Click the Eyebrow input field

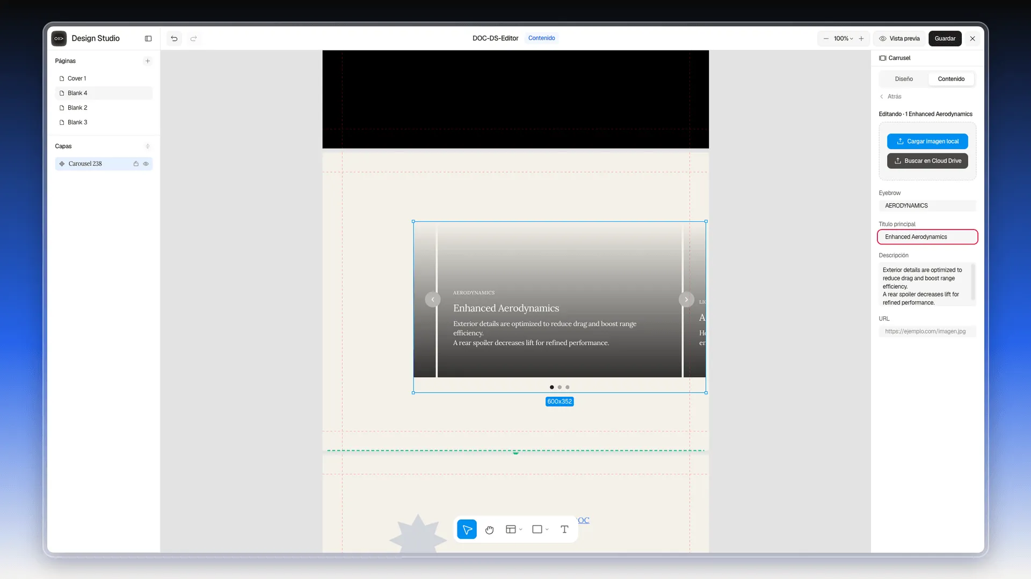click(927, 206)
